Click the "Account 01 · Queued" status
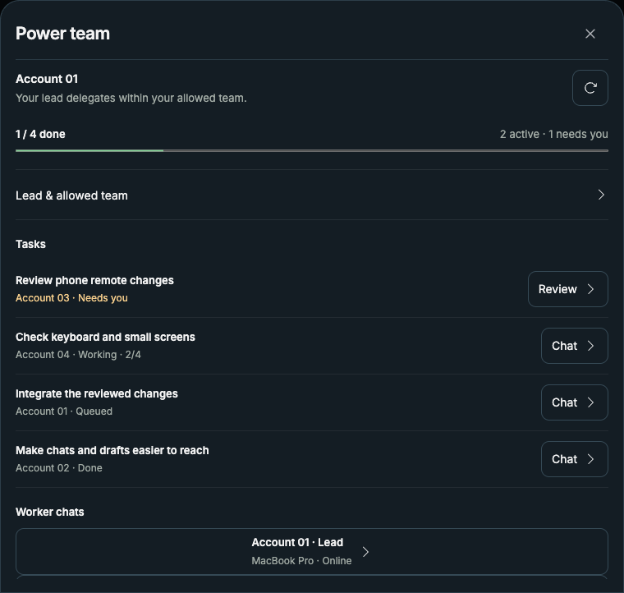 [64, 411]
